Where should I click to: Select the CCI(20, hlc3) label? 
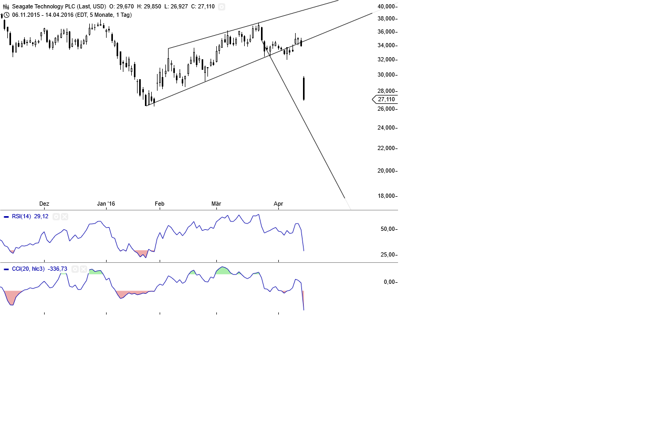tap(28, 269)
